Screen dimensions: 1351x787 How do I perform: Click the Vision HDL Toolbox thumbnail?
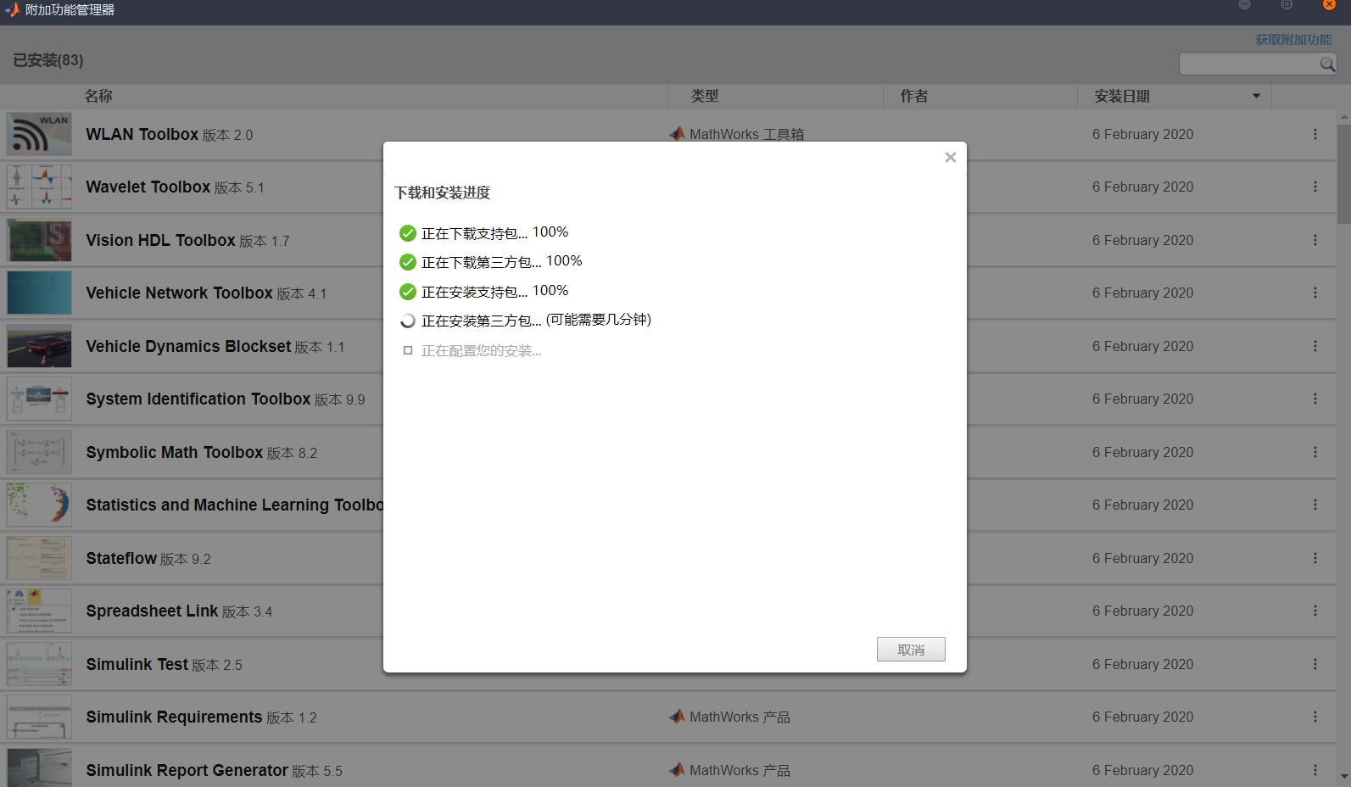pos(39,241)
